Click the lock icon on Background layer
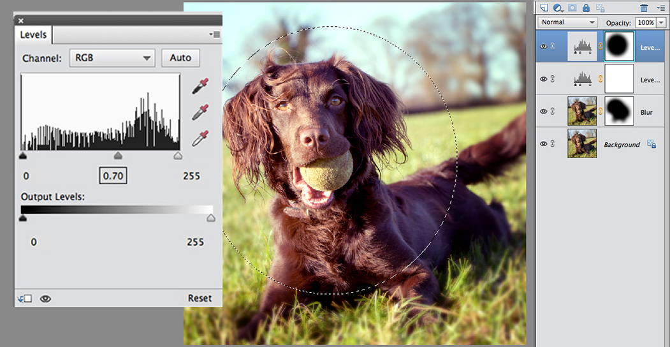Screen dimensions: 670x347 (x=652, y=144)
